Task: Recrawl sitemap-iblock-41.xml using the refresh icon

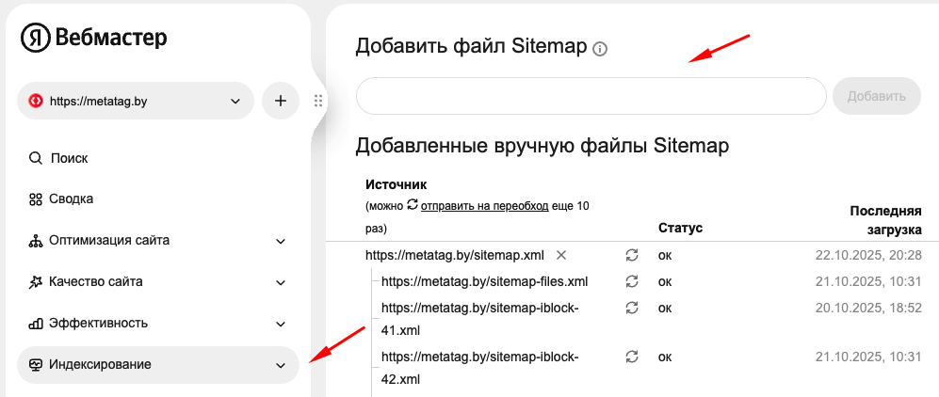Action: [x=632, y=308]
